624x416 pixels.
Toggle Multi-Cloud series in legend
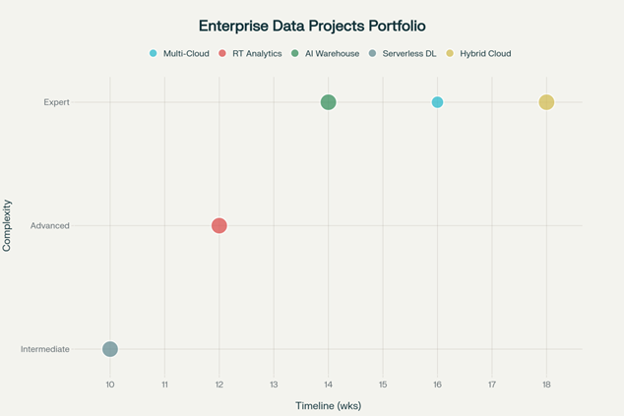[x=185, y=53]
